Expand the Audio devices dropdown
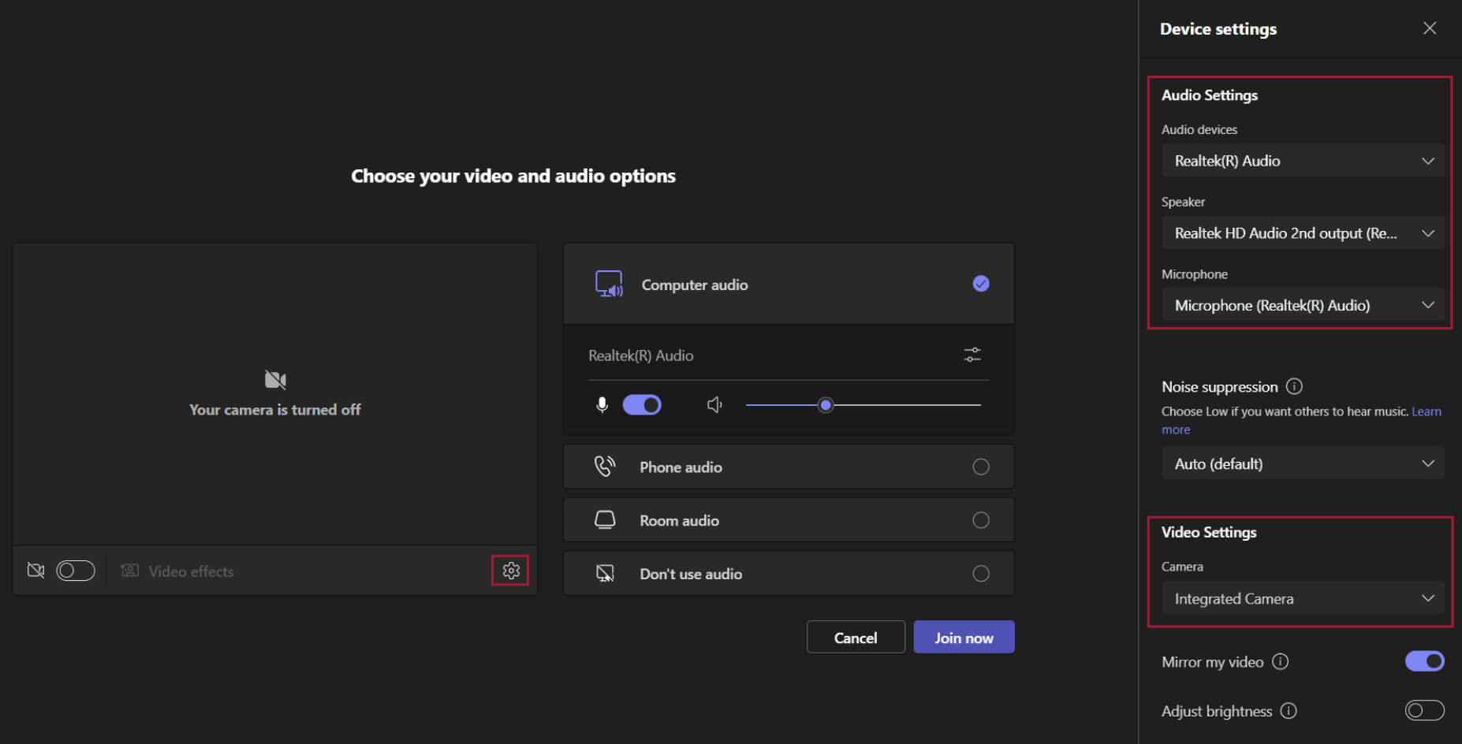1462x744 pixels. coord(1303,161)
